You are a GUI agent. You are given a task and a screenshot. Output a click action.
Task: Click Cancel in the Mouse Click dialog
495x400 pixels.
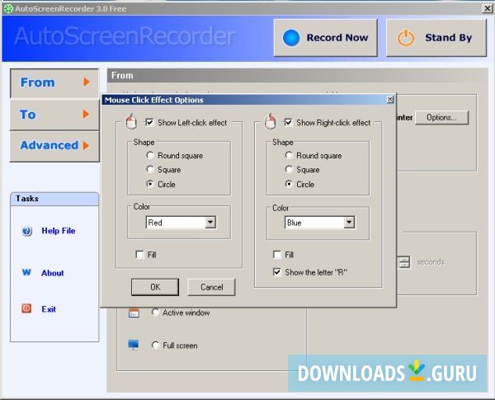click(x=211, y=287)
